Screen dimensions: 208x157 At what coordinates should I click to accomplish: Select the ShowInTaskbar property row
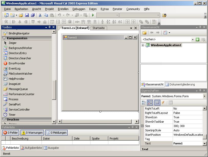click(x=173, y=122)
